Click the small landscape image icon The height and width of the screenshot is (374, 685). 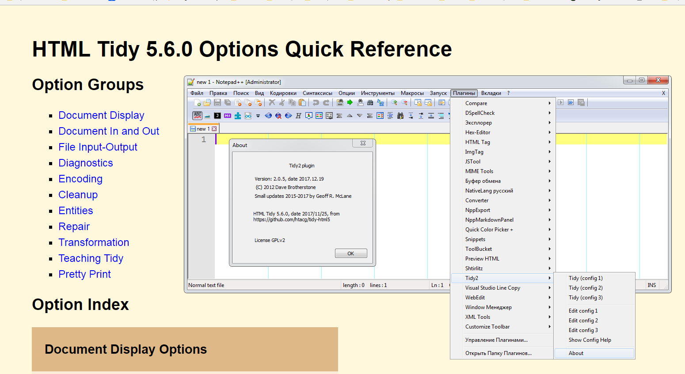pyautogui.click(x=207, y=116)
